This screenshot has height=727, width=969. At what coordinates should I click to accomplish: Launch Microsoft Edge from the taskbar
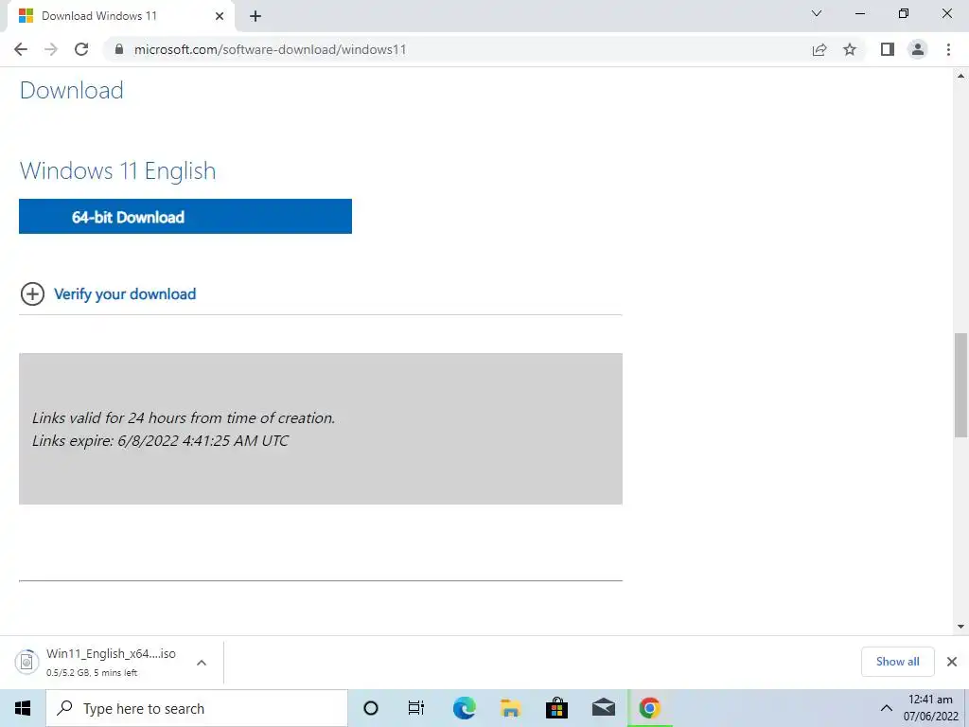tap(464, 708)
